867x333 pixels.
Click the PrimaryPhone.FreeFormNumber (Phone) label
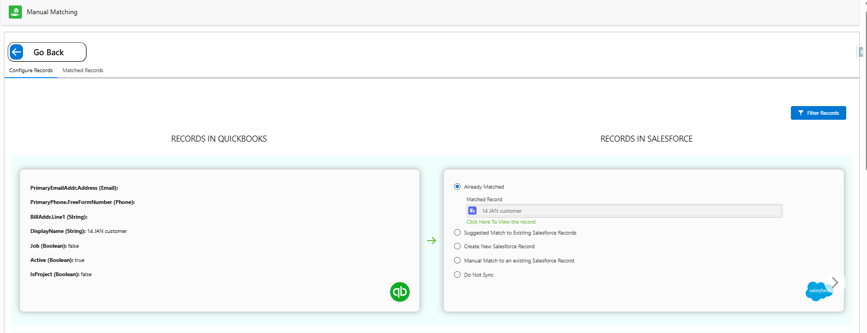(x=82, y=202)
